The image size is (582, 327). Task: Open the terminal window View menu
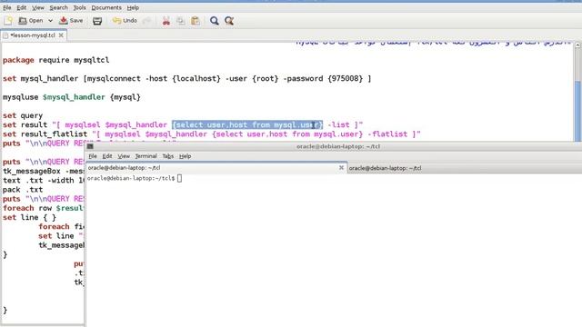(x=124, y=156)
